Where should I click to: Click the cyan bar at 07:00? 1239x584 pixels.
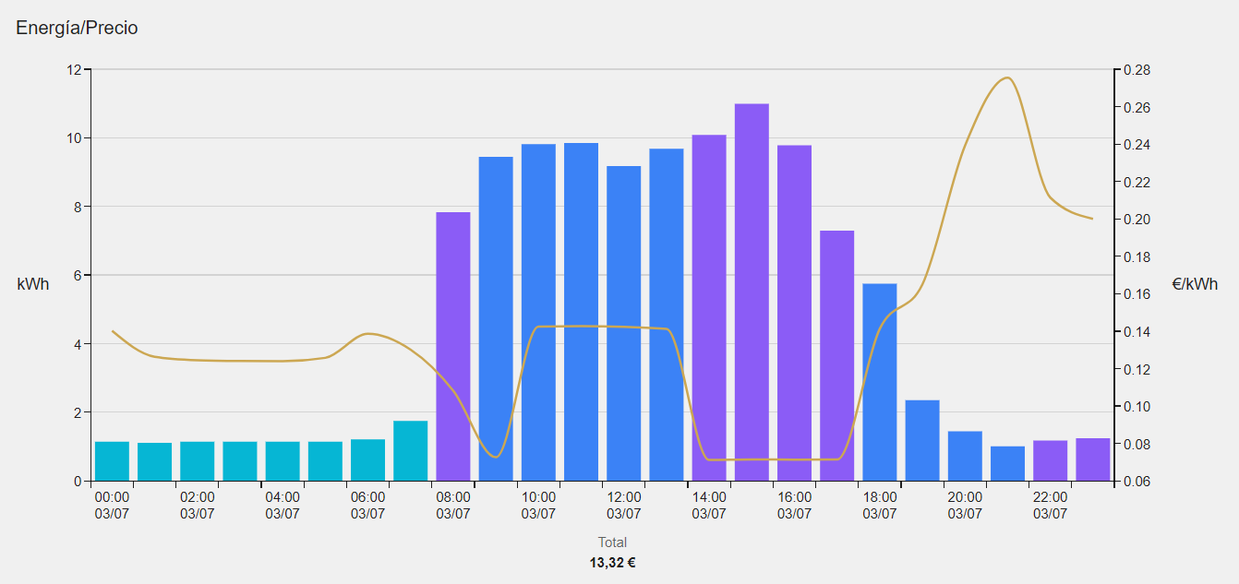coord(411,451)
